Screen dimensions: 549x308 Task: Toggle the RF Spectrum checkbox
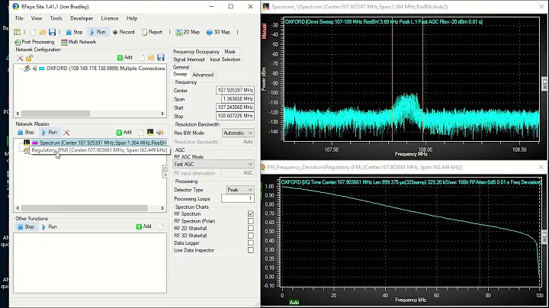[x=251, y=214]
